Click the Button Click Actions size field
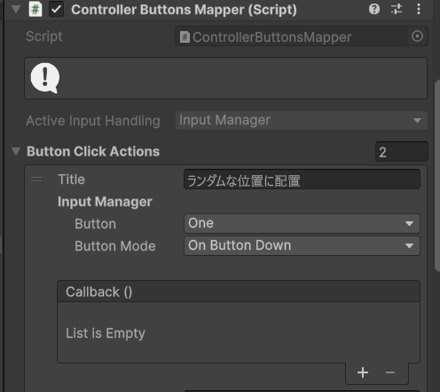The width and height of the screenshot is (440, 392). coord(402,152)
